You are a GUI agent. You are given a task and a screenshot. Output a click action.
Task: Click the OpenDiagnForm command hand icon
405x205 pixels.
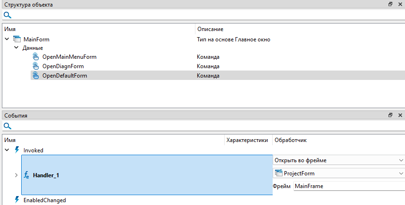[35, 66]
